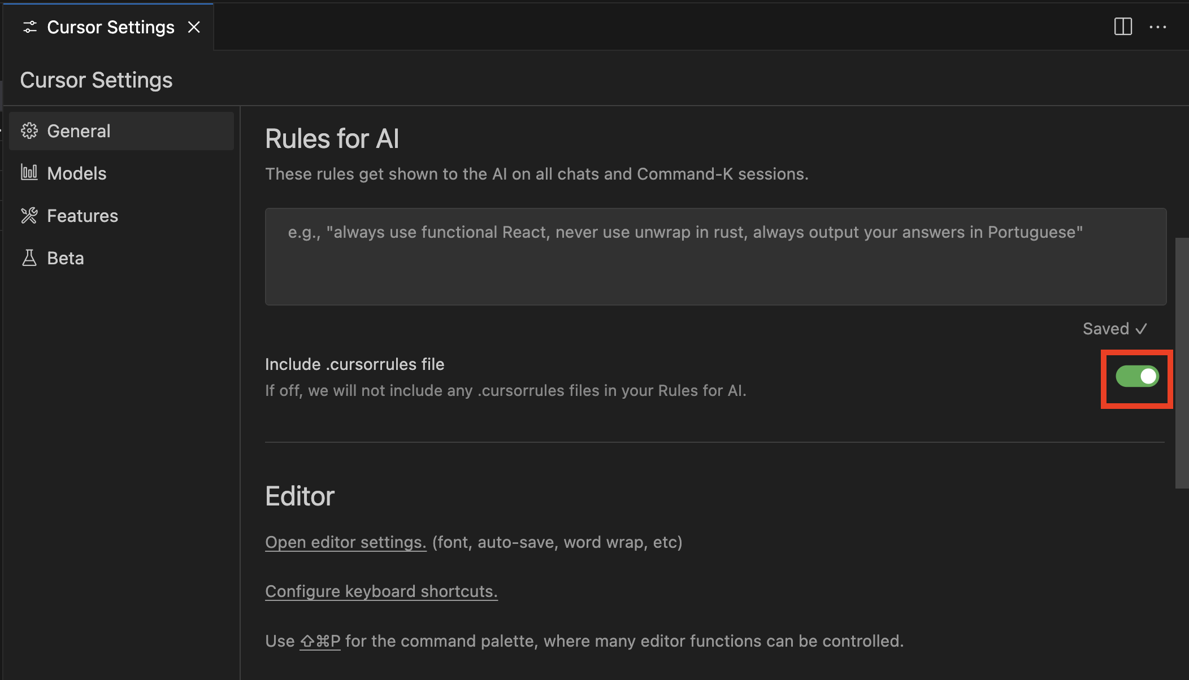Click Configure keyboard shortcuts link
This screenshot has height=680, width=1189.
tap(381, 591)
